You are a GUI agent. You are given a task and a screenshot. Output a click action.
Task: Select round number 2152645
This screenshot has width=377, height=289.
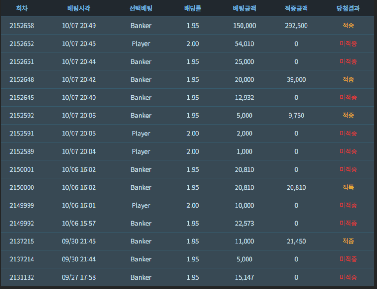click(22, 98)
